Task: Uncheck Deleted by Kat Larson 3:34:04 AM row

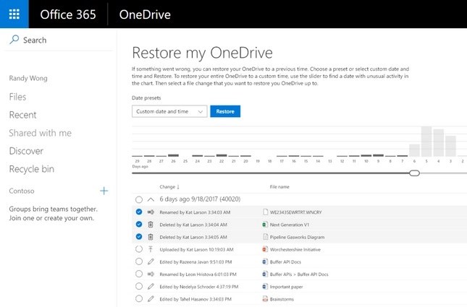Action: 139,225
